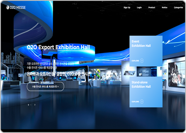Click the O2O Export Exhibition Hall heading
The width and height of the screenshot is (186, 133).
(58, 47)
